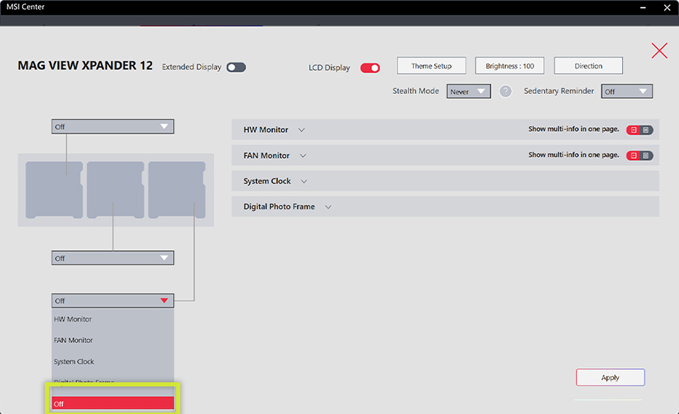Select the center LCD screen panel preview

115,190
